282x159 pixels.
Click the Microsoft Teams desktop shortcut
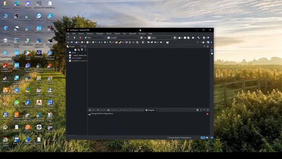pos(28,68)
